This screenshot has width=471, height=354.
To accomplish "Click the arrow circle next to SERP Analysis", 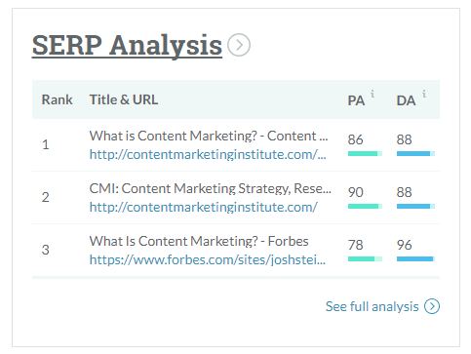I will tap(239, 45).
